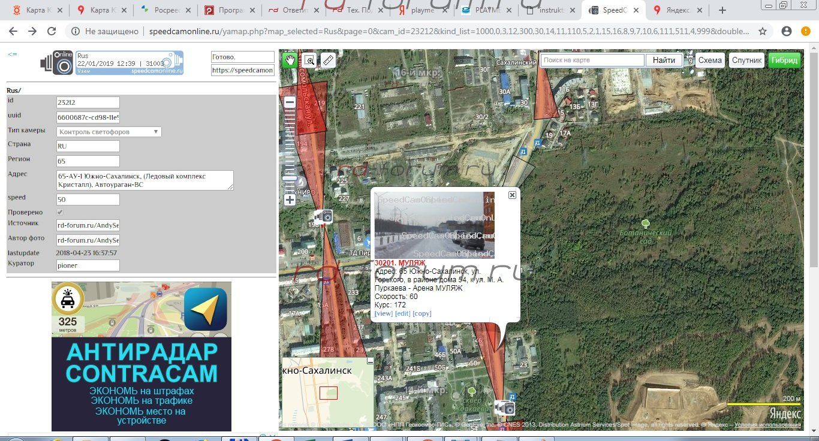Click camera marker beside building 198

(324, 216)
